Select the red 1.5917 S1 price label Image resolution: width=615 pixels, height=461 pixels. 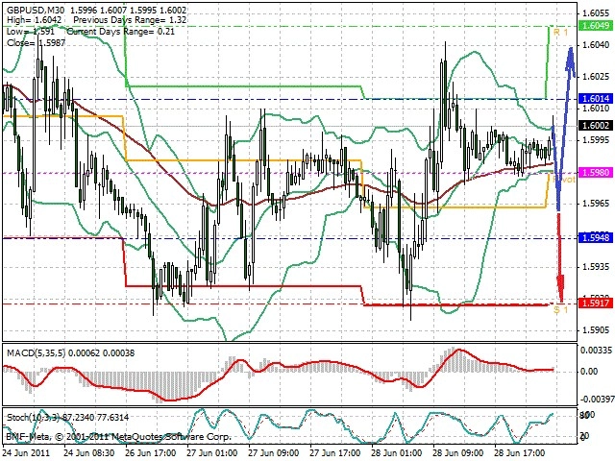(x=596, y=303)
